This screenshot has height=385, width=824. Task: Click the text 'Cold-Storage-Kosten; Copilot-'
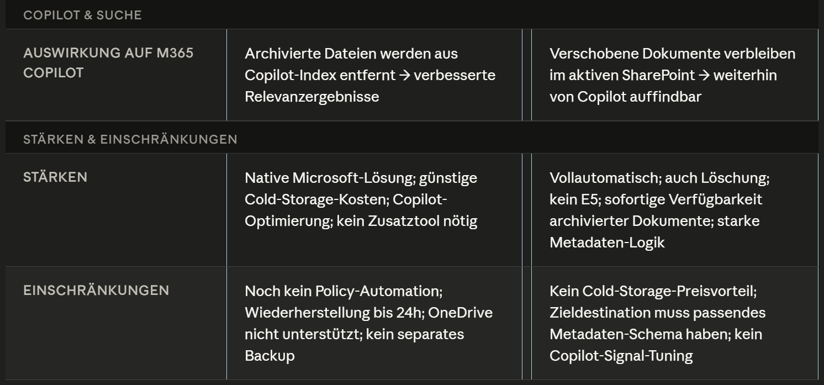tap(346, 199)
